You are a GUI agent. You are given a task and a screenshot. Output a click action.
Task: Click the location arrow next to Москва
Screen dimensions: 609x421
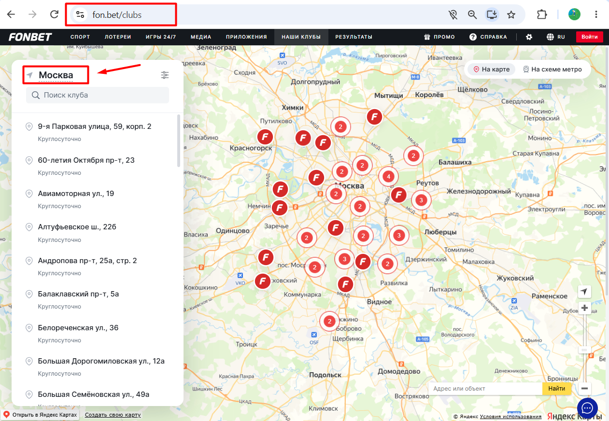[x=30, y=75]
